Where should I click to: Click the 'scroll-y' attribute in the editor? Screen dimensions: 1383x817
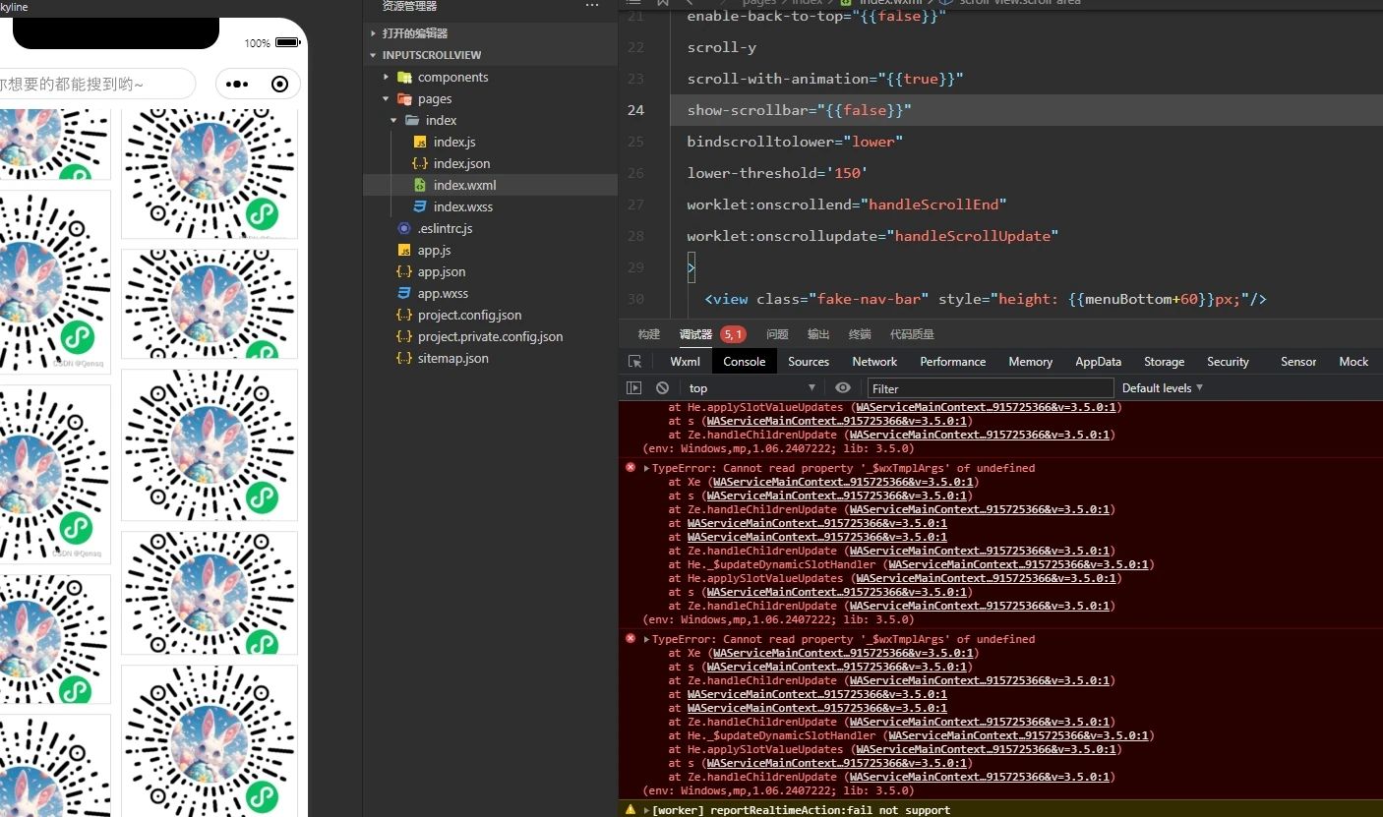coord(722,47)
